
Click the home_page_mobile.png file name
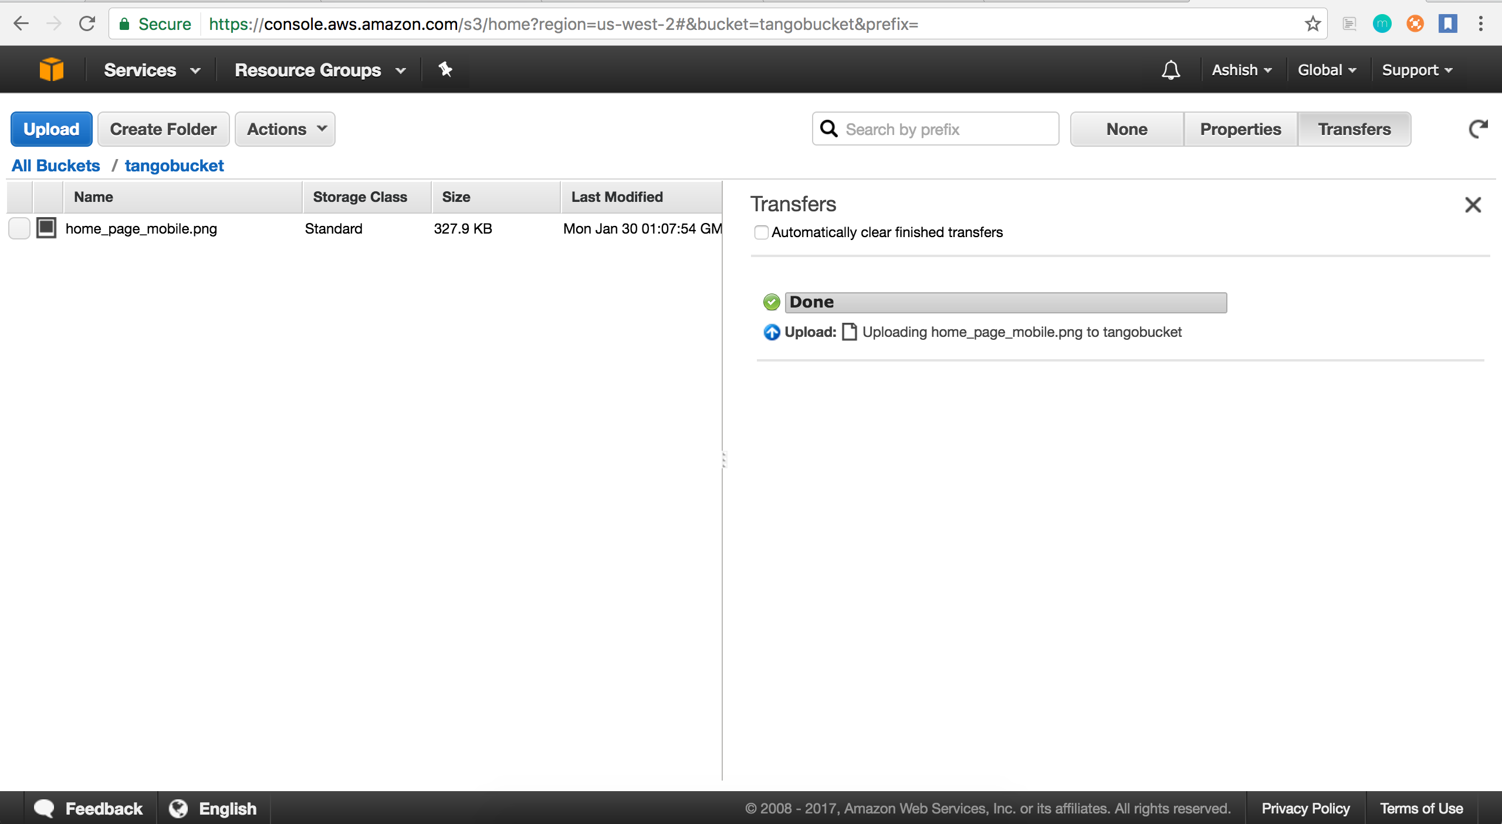pyautogui.click(x=141, y=229)
